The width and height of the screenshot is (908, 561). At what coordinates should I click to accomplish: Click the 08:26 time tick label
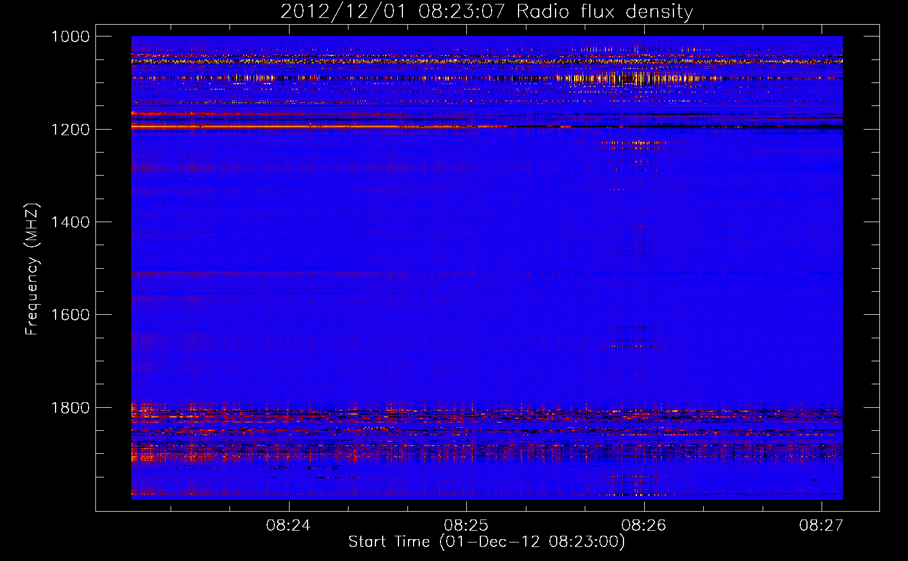pos(644,525)
